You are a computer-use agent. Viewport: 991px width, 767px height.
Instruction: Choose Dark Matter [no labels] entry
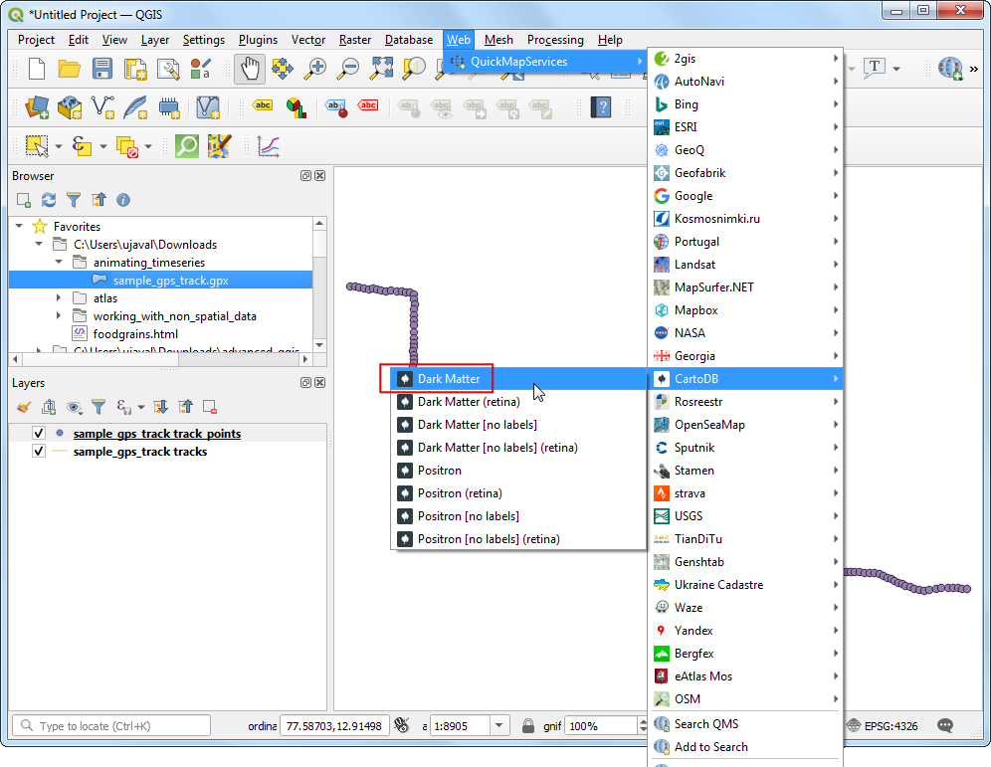[518, 425]
